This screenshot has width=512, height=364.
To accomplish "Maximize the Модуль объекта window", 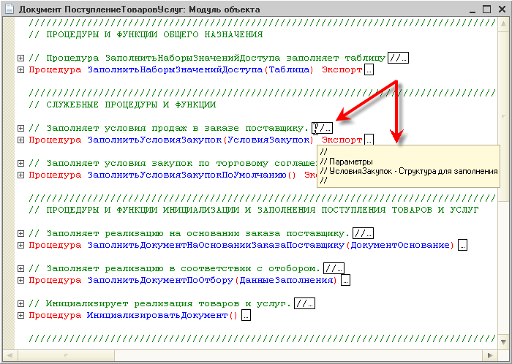I will 487,9.
